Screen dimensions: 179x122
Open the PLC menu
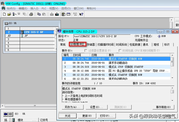(x=44, y=8)
